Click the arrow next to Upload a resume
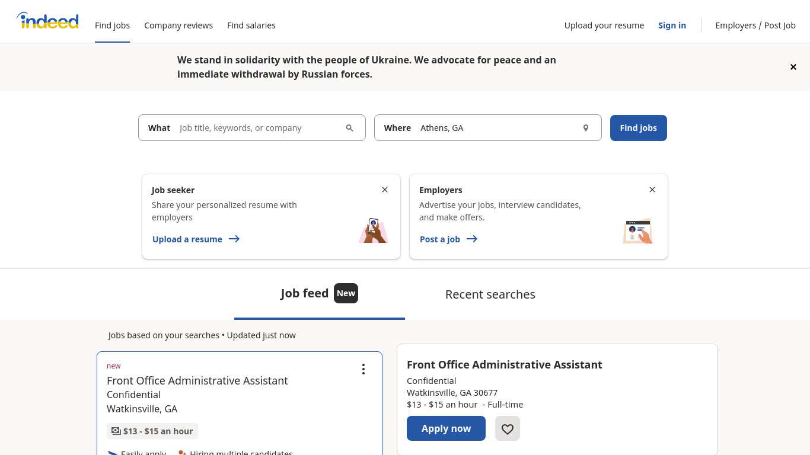Viewport: 810px width, 455px height. point(234,239)
